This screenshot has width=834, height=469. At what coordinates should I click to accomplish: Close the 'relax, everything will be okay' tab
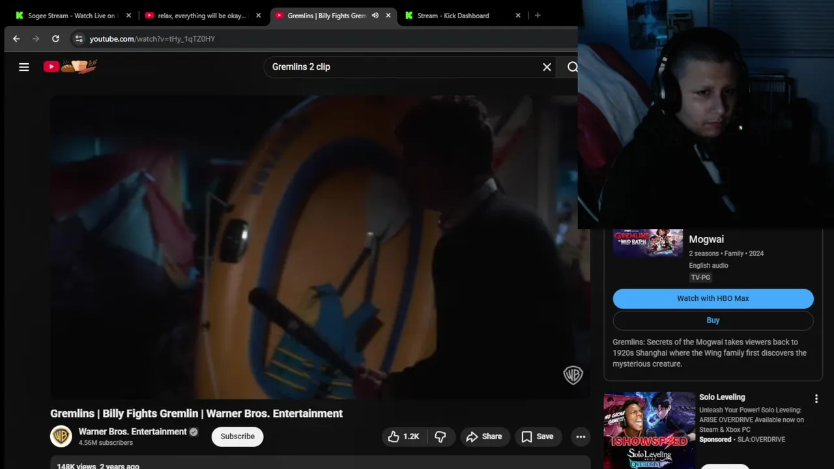tap(259, 15)
